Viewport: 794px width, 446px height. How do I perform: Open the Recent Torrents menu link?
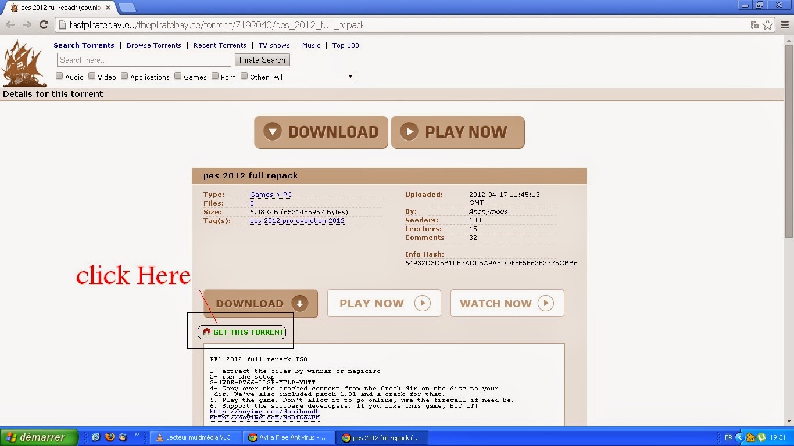(220, 45)
